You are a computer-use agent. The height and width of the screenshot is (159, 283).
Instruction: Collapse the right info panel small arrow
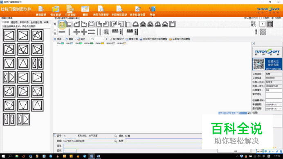253,43
